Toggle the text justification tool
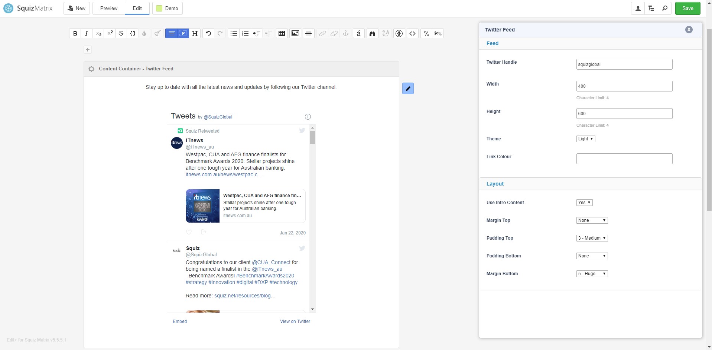Screen dimensions: 712x350 [x=171, y=33]
